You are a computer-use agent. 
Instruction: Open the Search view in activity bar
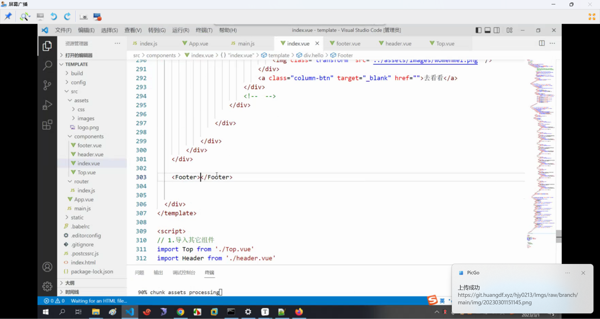click(x=47, y=66)
